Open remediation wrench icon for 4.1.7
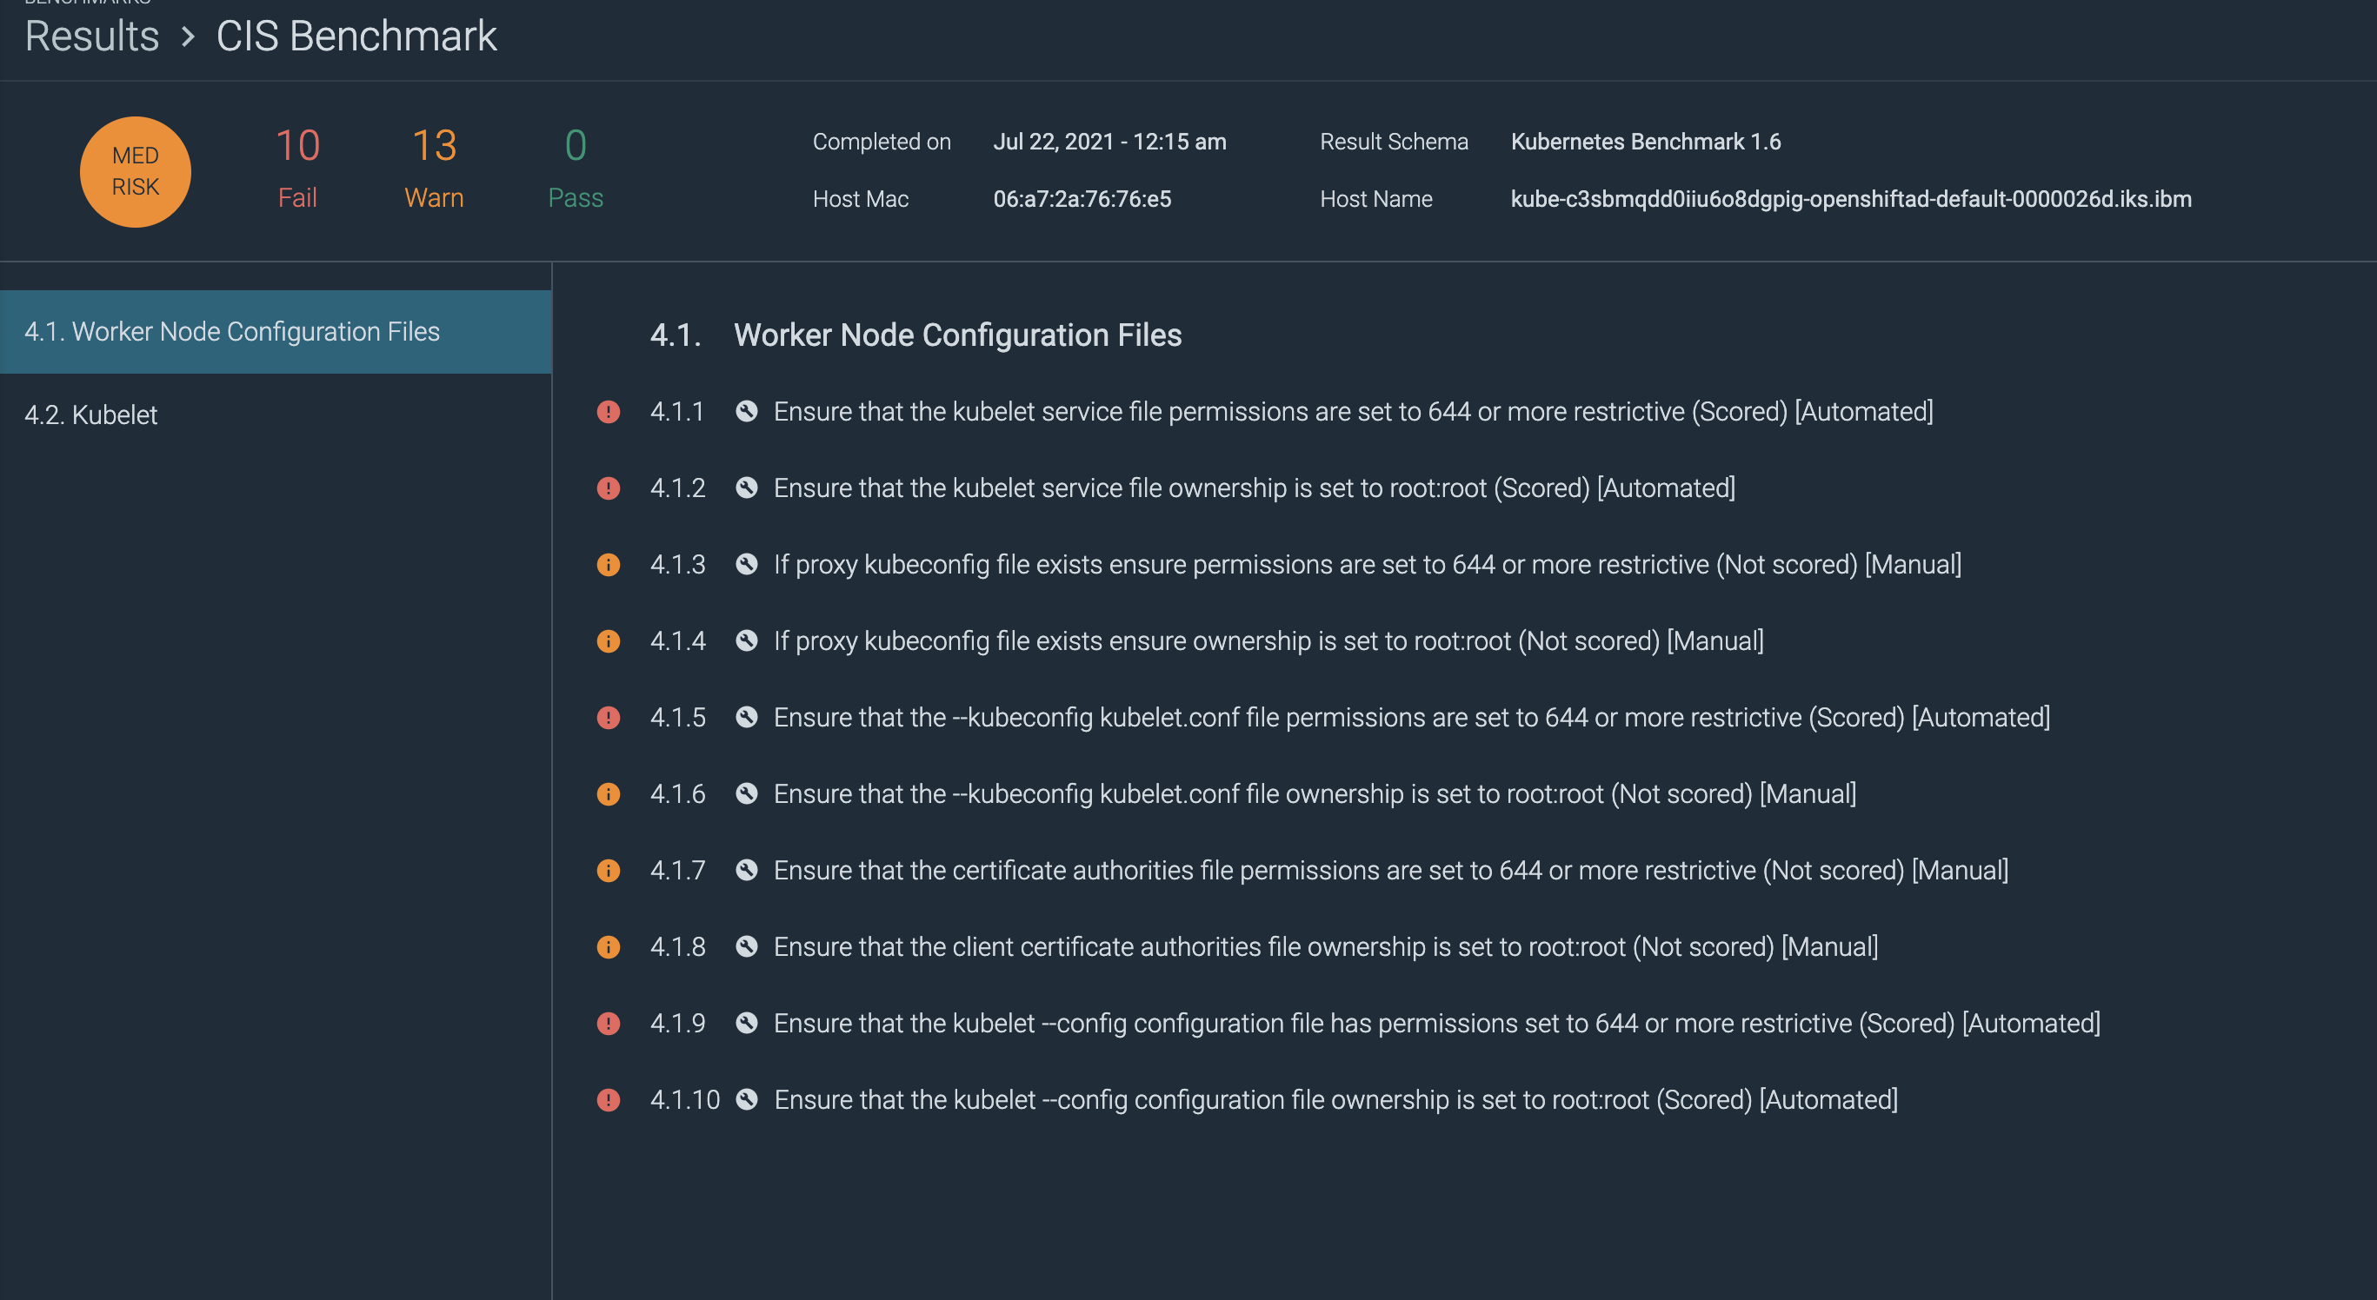Image resolution: width=2377 pixels, height=1300 pixels. point(747,871)
